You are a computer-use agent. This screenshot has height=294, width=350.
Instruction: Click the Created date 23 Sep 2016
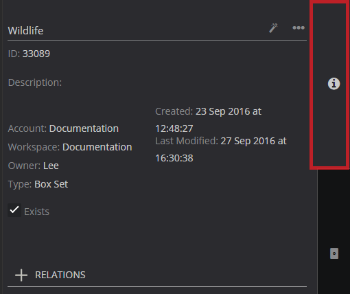[222, 111]
